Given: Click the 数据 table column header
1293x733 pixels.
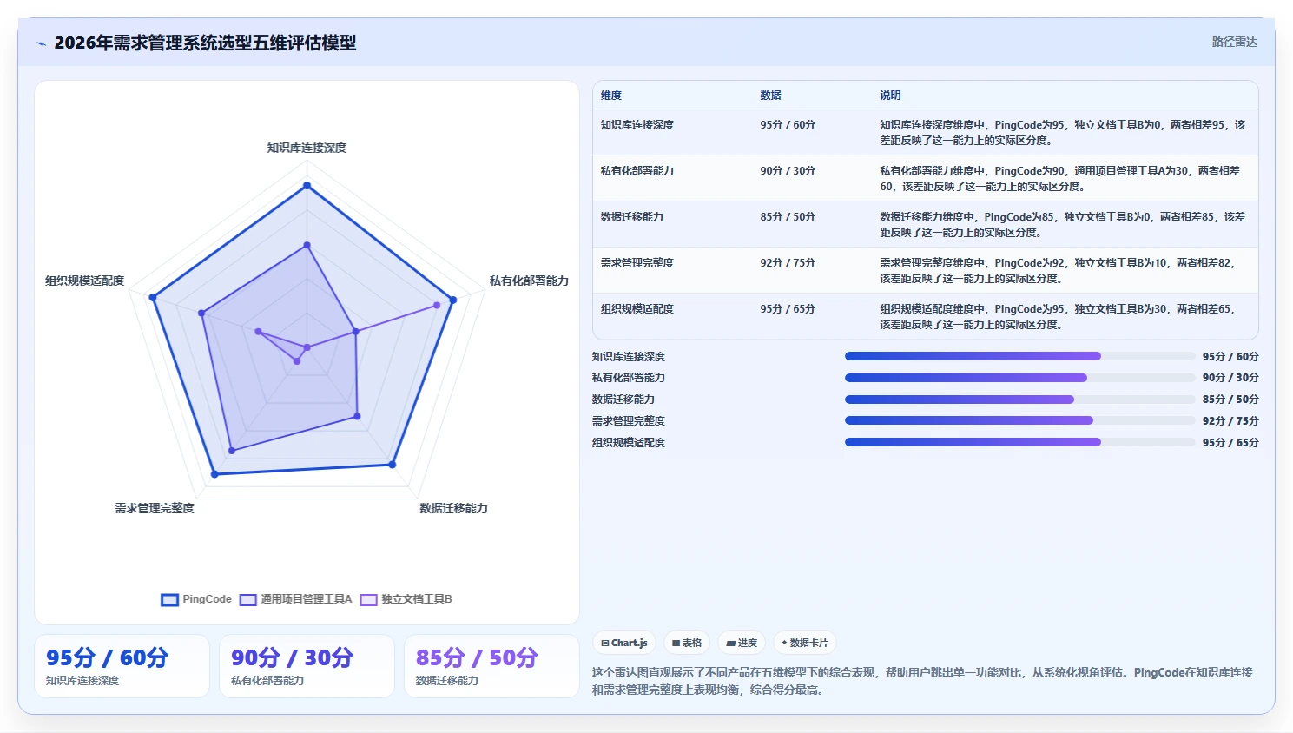Looking at the screenshot, I should coord(770,96).
